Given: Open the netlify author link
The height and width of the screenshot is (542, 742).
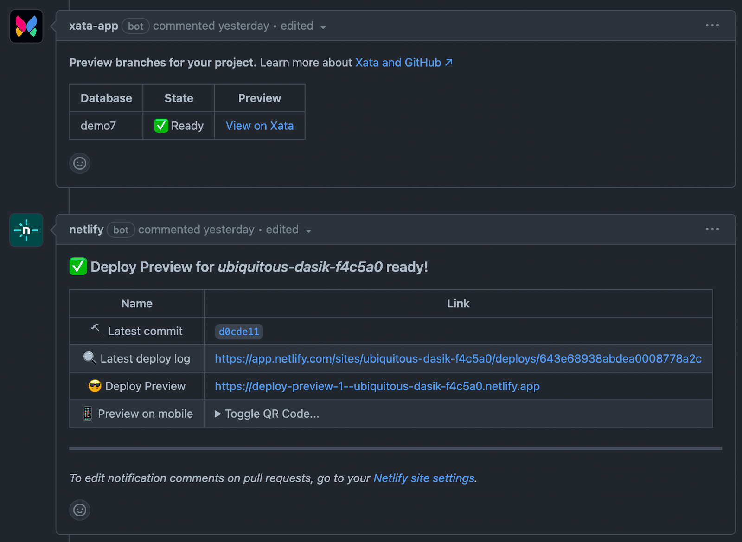Looking at the screenshot, I should pos(86,230).
